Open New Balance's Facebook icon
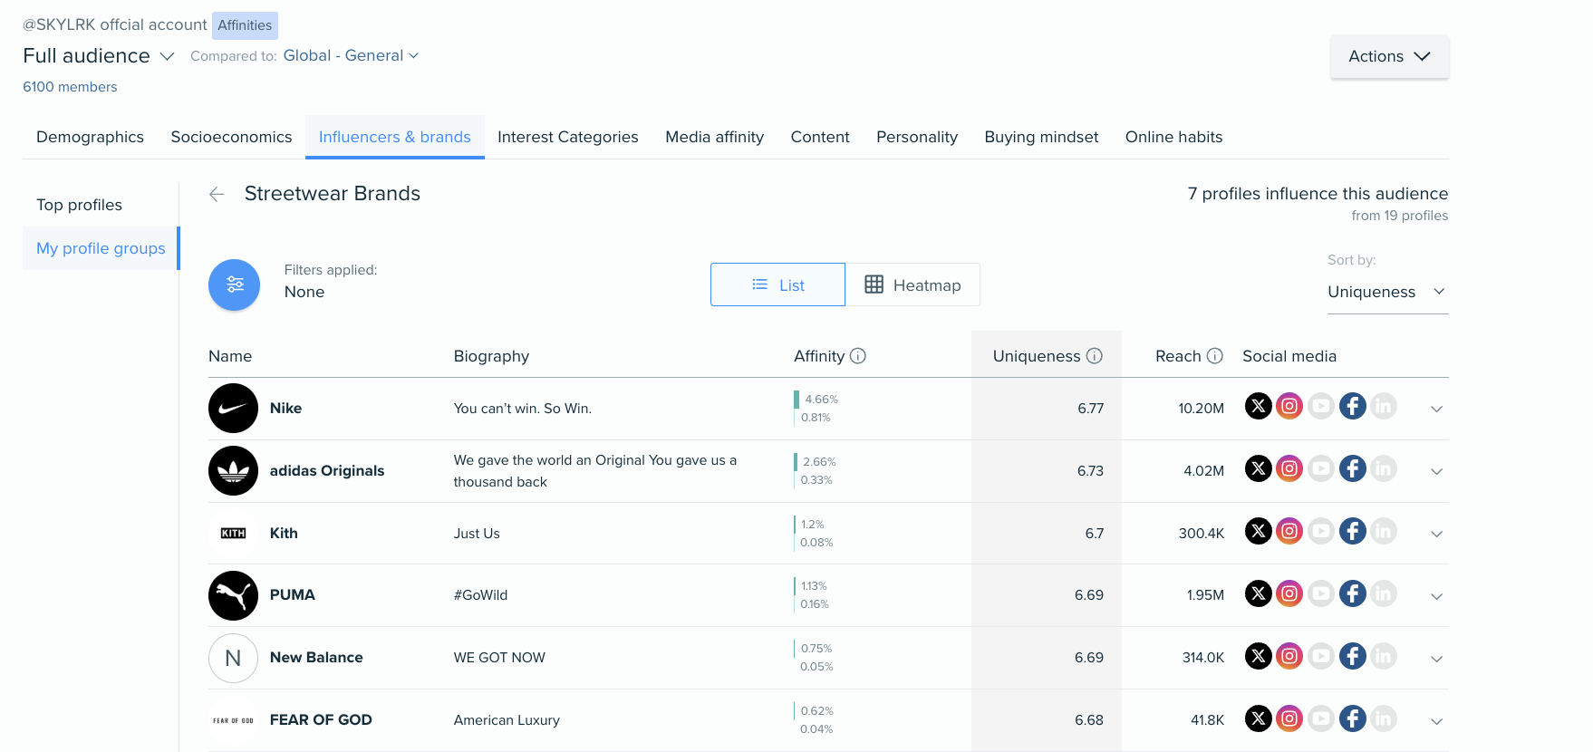 (x=1353, y=656)
